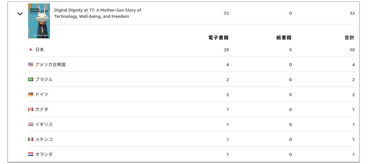373x164 pixels.
Task: Select the アメリカ合衆国 country label
Action: (50, 64)
